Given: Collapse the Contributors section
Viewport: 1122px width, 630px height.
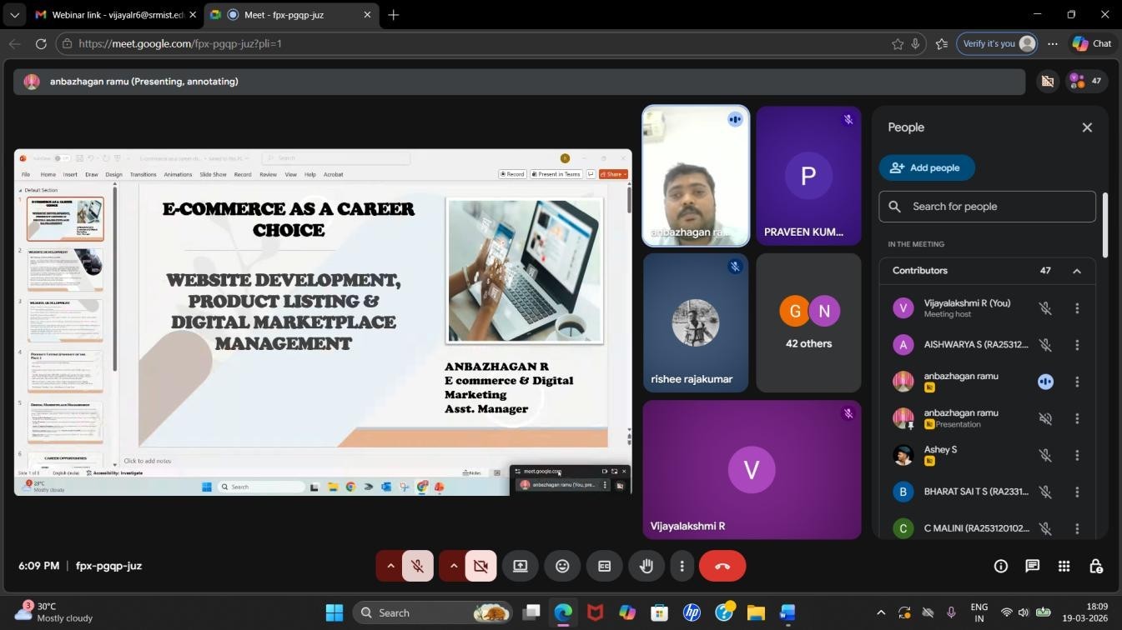Looking at the screenshot, I should [x=1077, y=271].
